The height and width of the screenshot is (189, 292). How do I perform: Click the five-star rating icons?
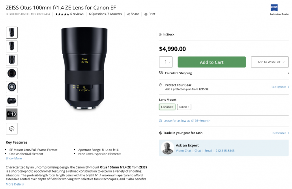click(x=62, y=14)
